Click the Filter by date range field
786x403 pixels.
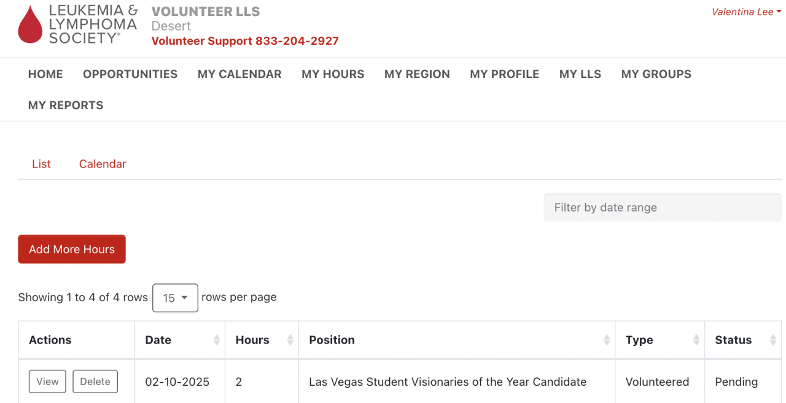pyautogui.click(x=662, y=208)
